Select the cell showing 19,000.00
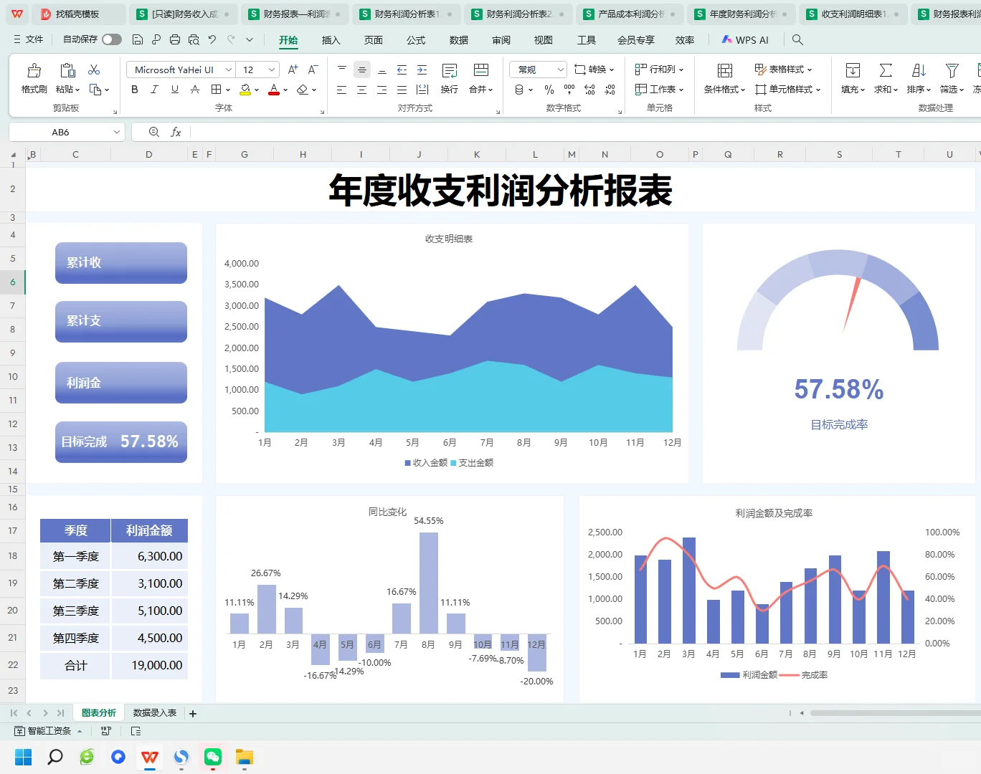The image size is (981, 774). click(x=150, y=665)
